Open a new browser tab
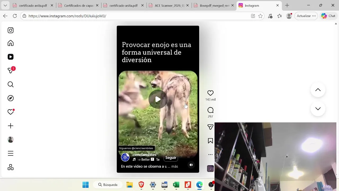Image resolution: width=339 pixels, height=191 pixels. point(287,6)
